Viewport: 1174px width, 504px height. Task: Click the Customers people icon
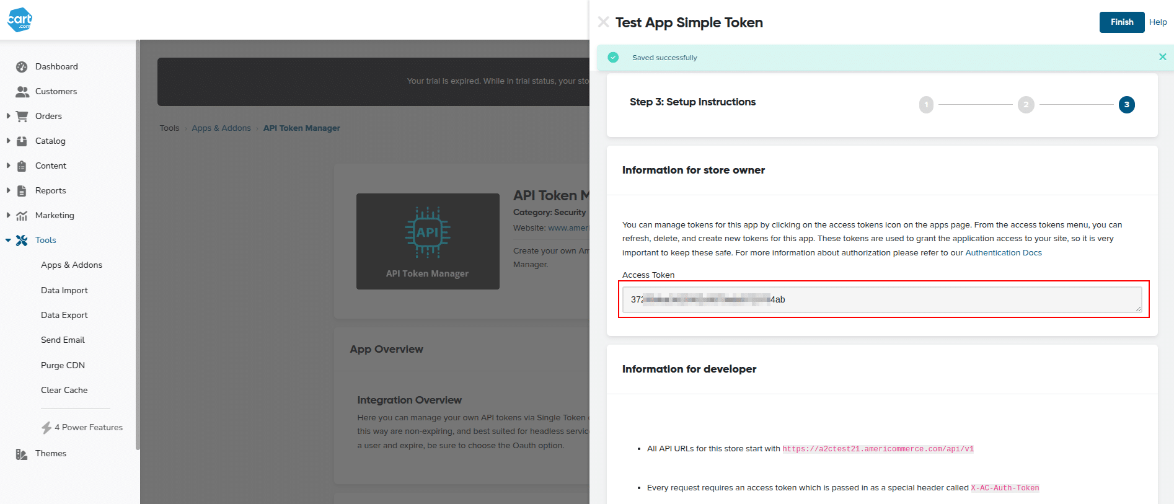pyautogui.click(x=22, y=92)
